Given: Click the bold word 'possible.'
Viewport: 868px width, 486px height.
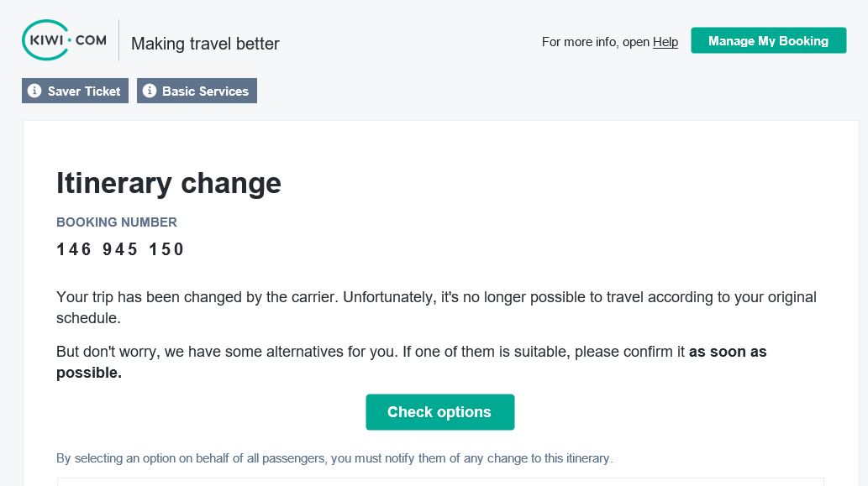Looking at the screenshot, I should pos(89,373).
